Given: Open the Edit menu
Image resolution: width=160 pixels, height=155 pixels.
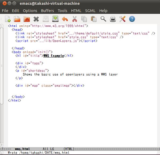Looking at the screenshot, I should [x=15, y=11].
